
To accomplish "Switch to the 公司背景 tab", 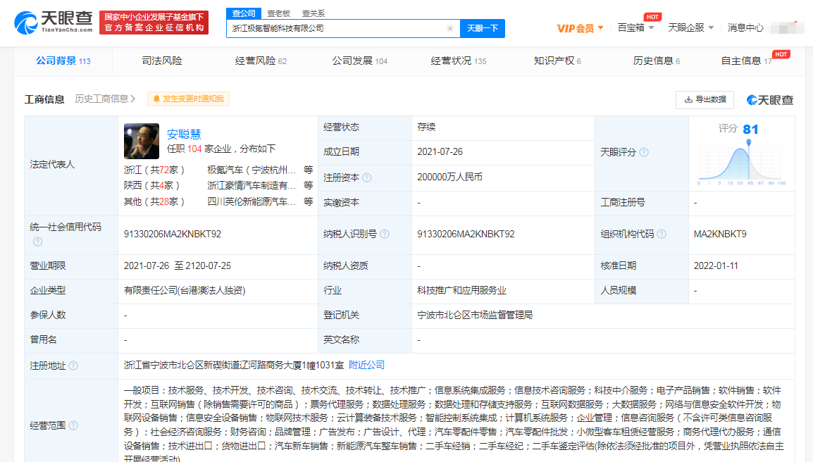I will pos(63,61).
